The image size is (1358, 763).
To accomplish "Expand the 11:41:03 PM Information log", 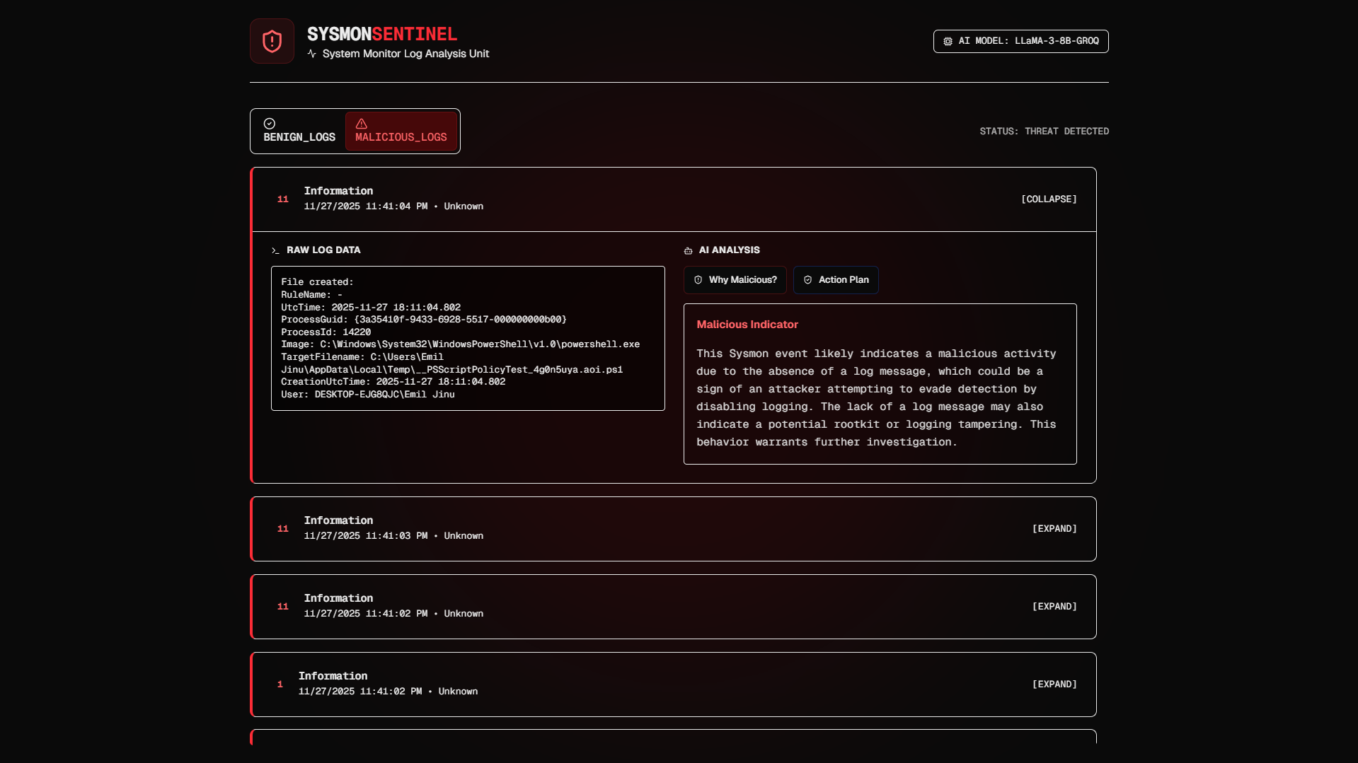I will pos(1054,528).
